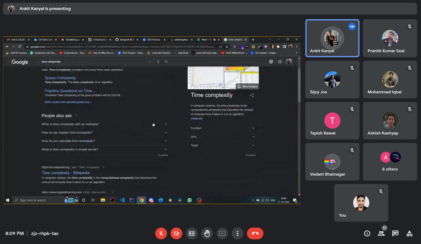Unmute your microphone
Screen dimensions: 421x244
[x=161, y=233]
